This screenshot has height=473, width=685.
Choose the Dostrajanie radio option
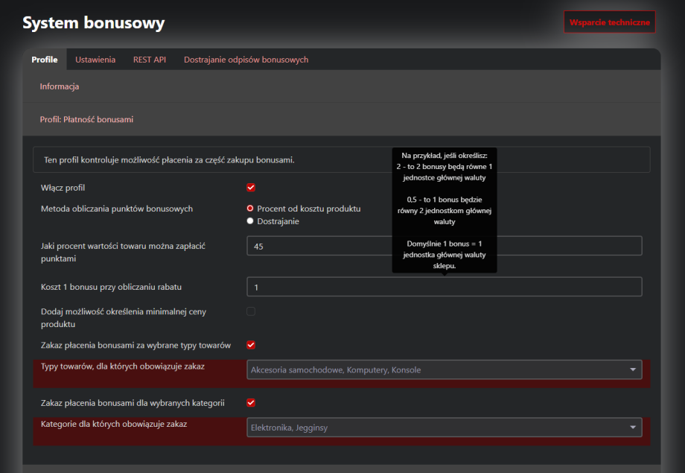[251, 221]
